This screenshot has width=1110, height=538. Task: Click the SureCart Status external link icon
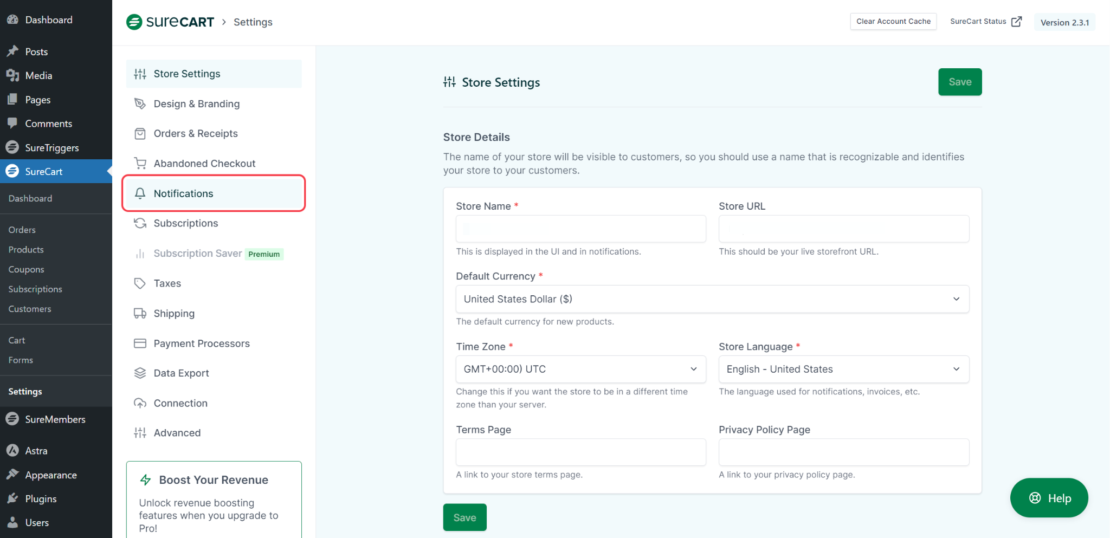[1016, 22]
